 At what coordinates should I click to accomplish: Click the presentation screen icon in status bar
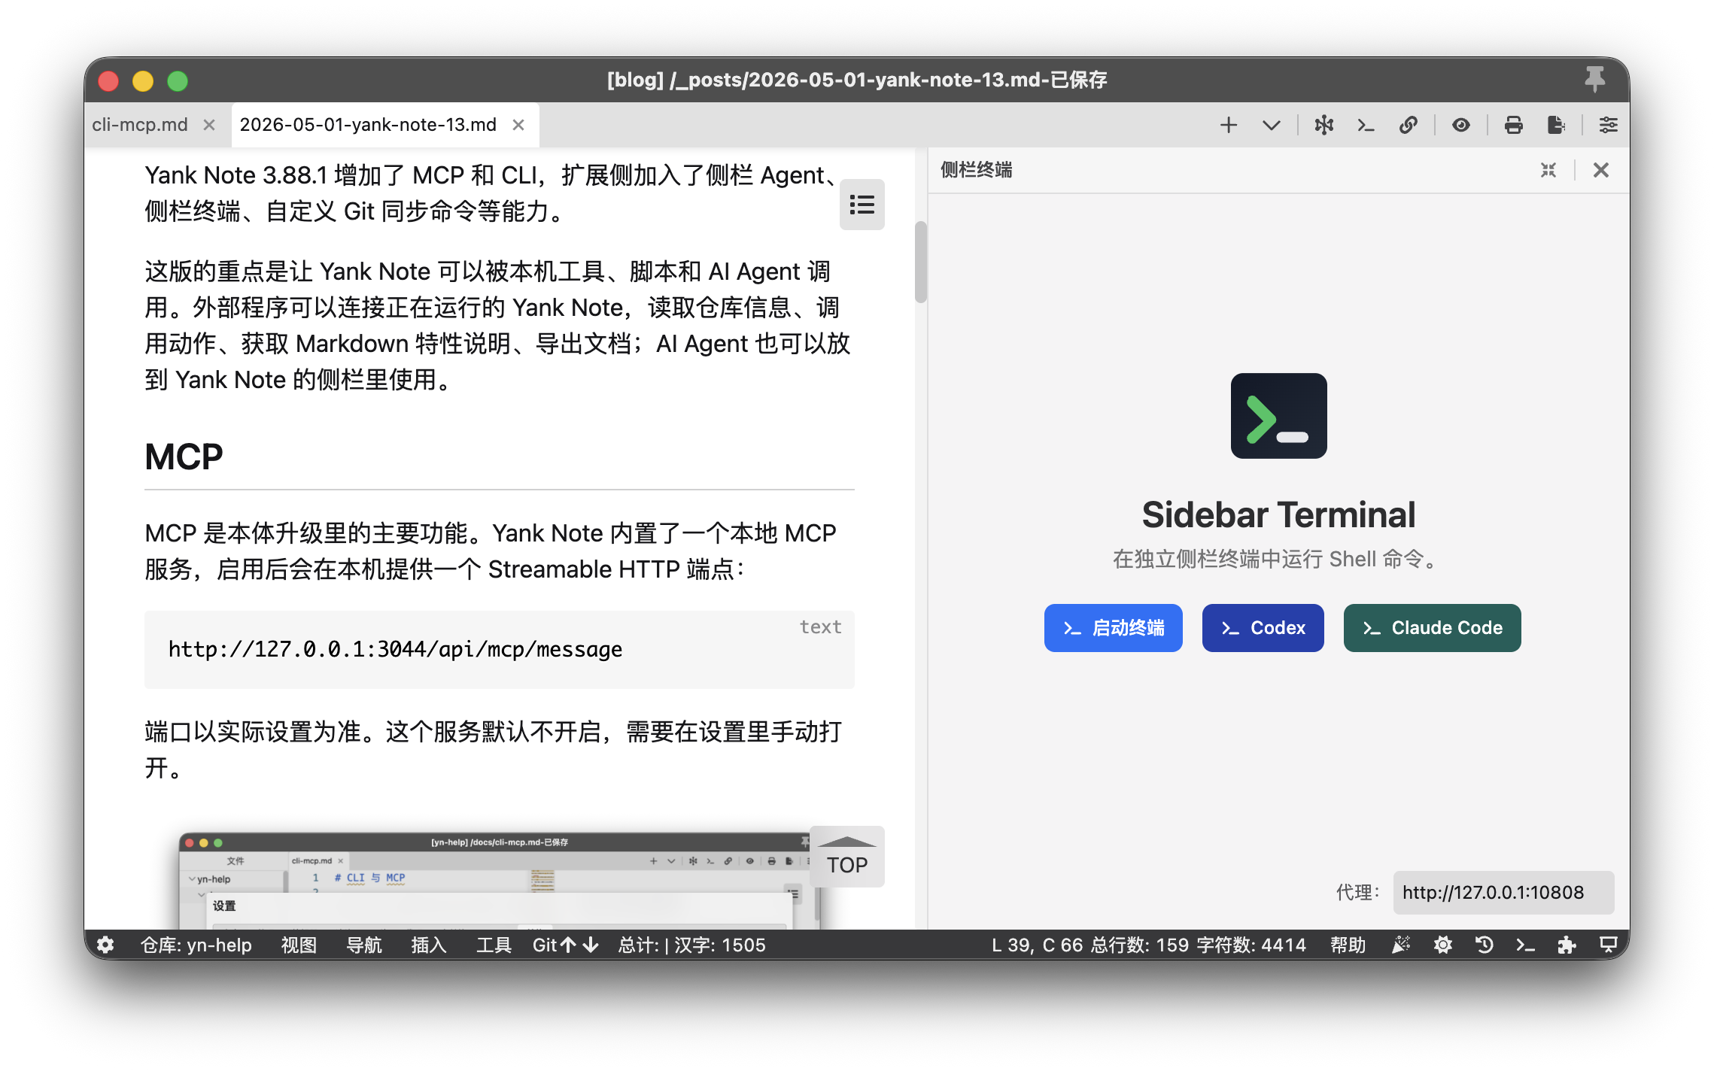coord(1608,945)
